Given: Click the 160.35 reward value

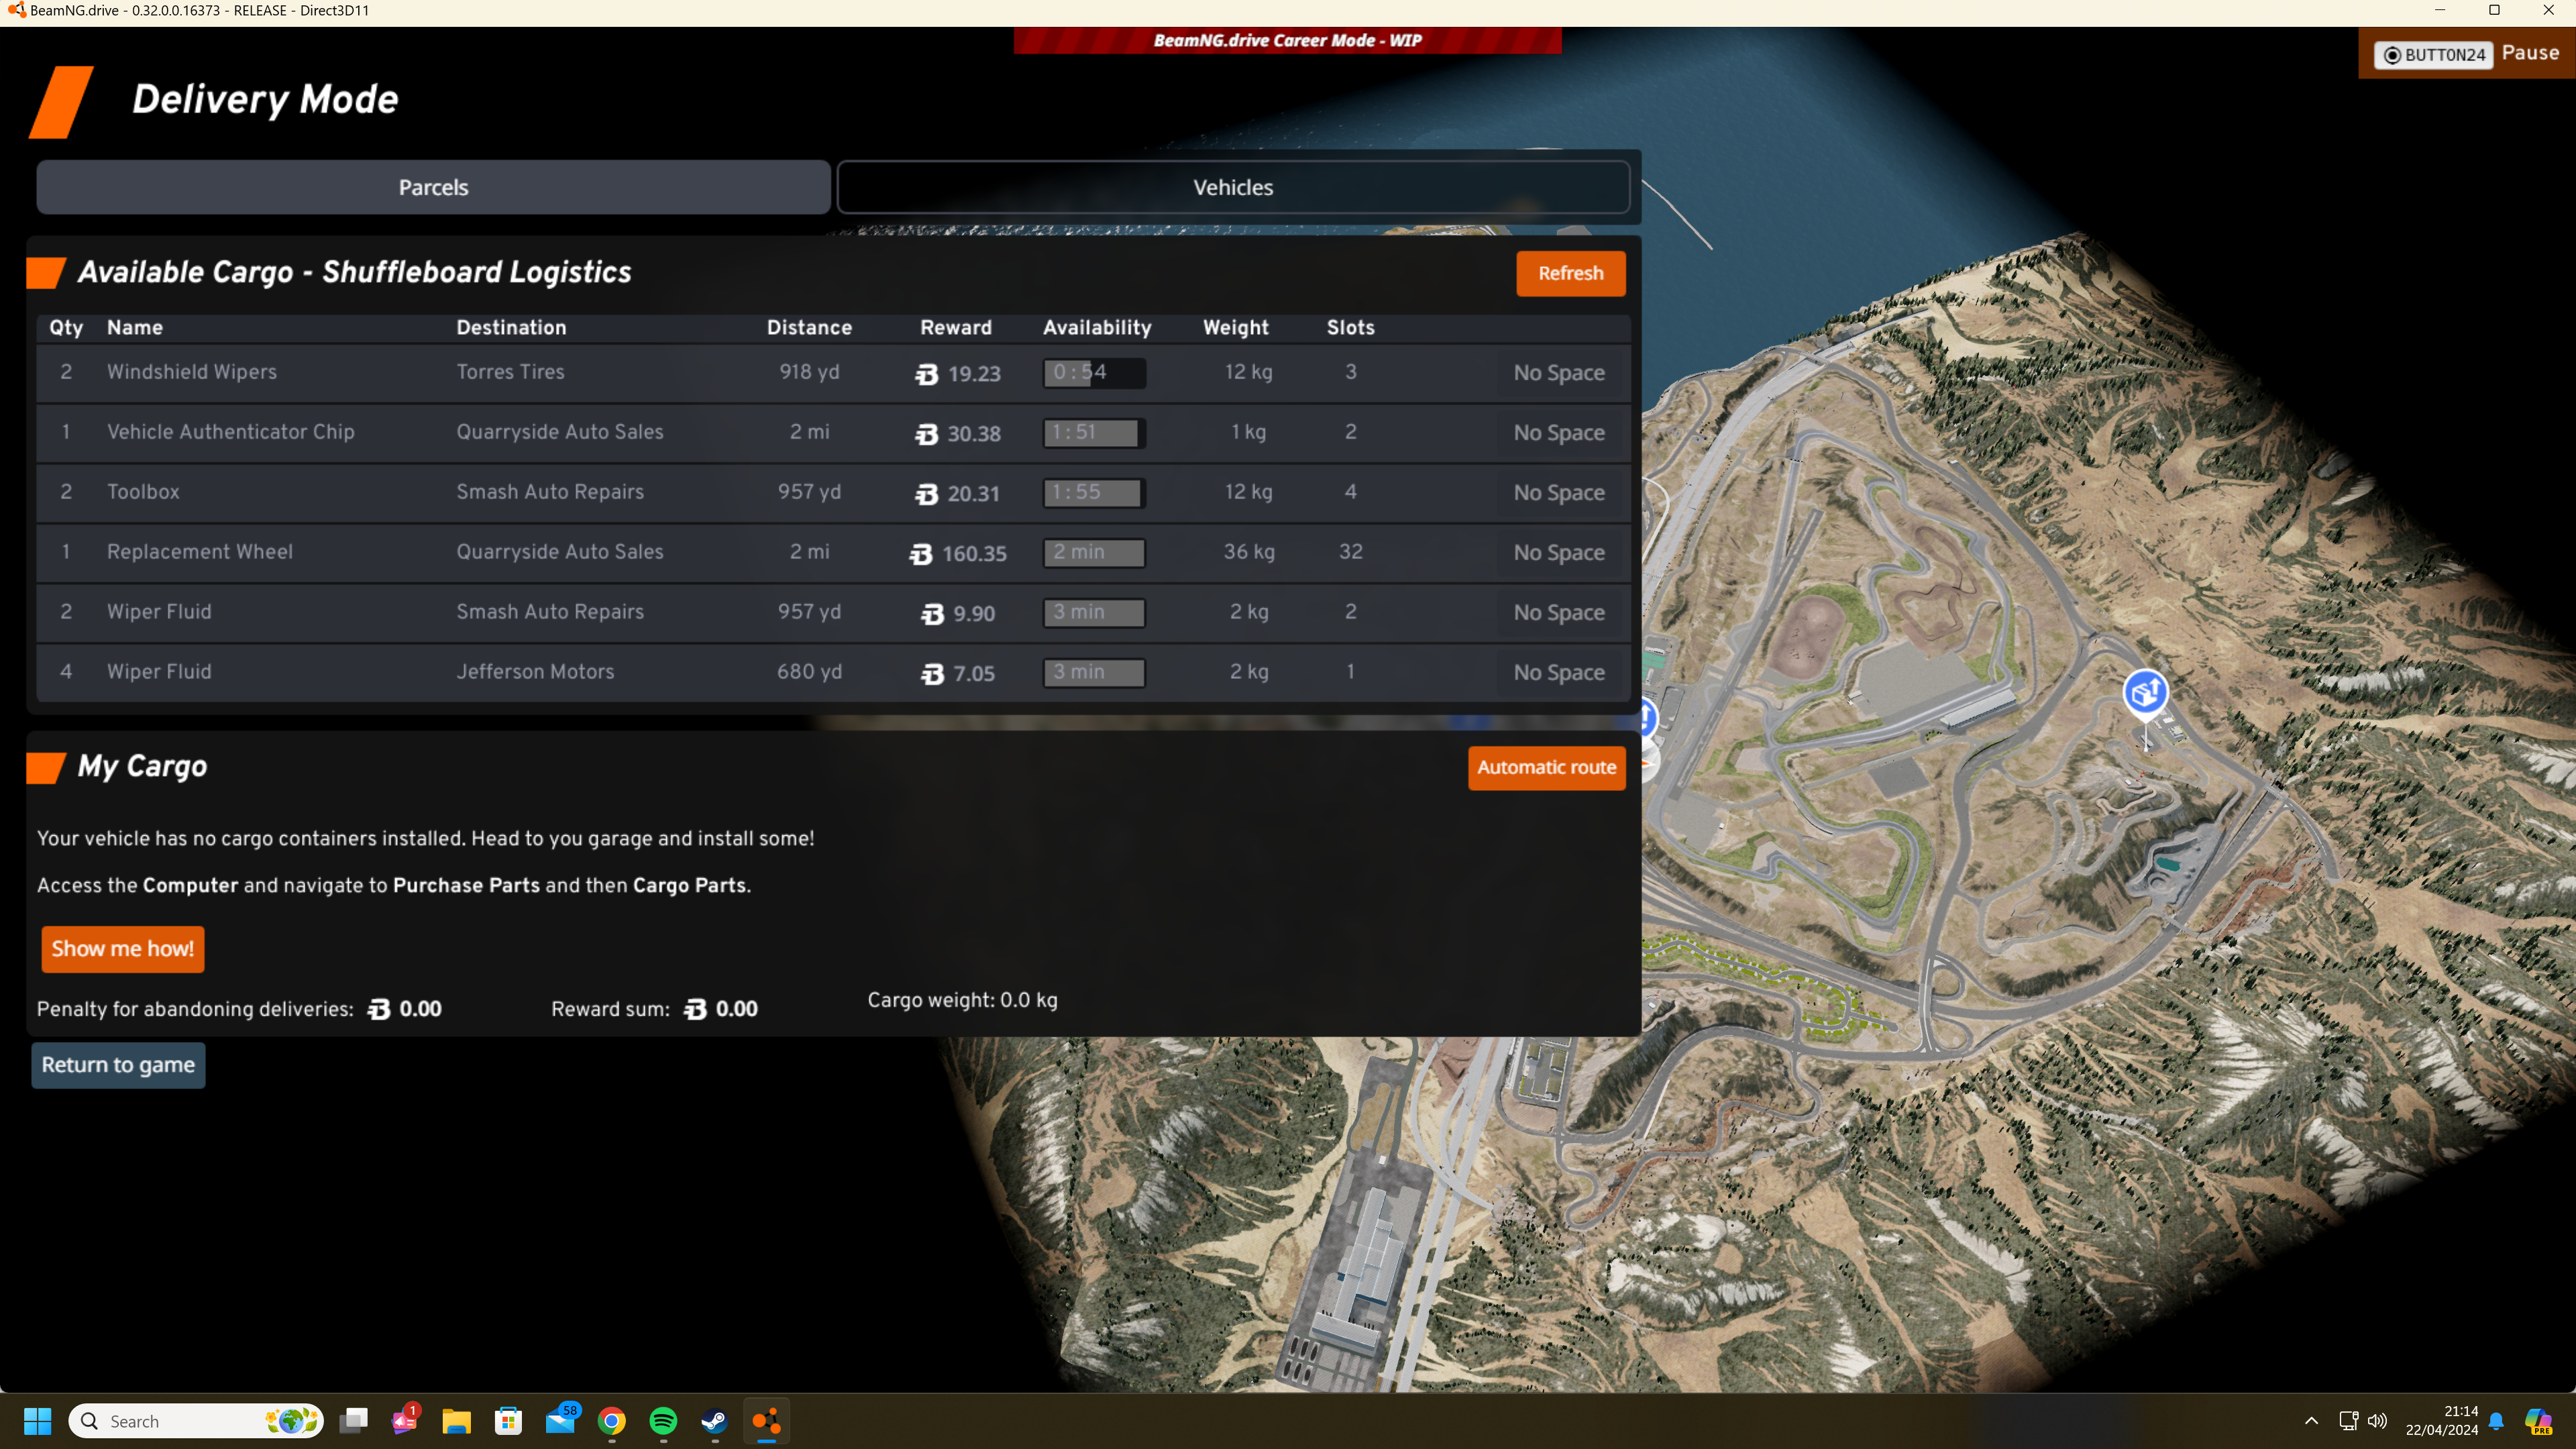Looking at the screenshot, I should (x=974, y=554).
